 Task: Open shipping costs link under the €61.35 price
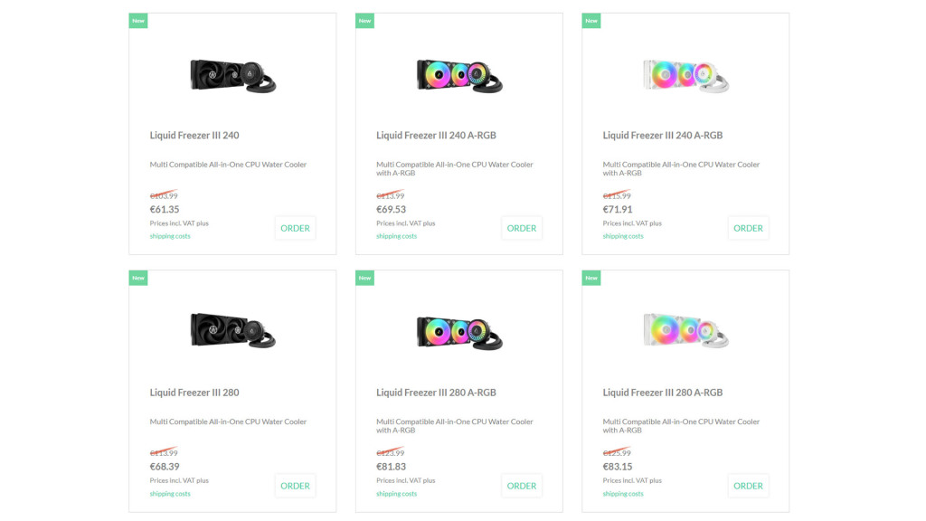[x=170, y=236]
